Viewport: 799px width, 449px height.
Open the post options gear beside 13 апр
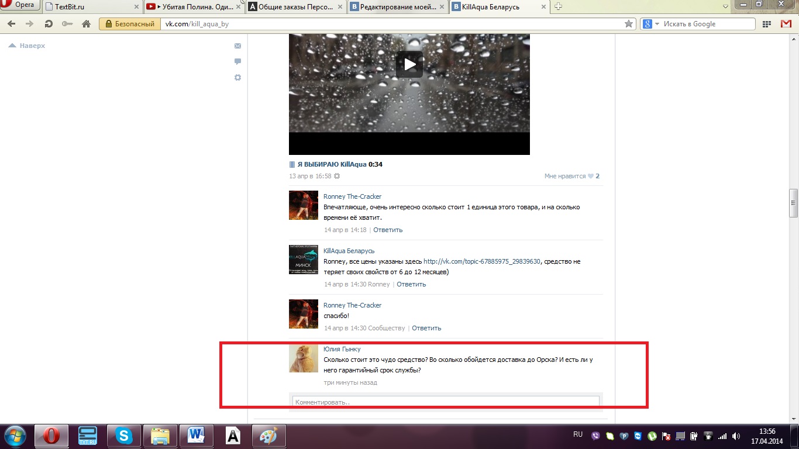pyautogui.click(x=337, y=176)
